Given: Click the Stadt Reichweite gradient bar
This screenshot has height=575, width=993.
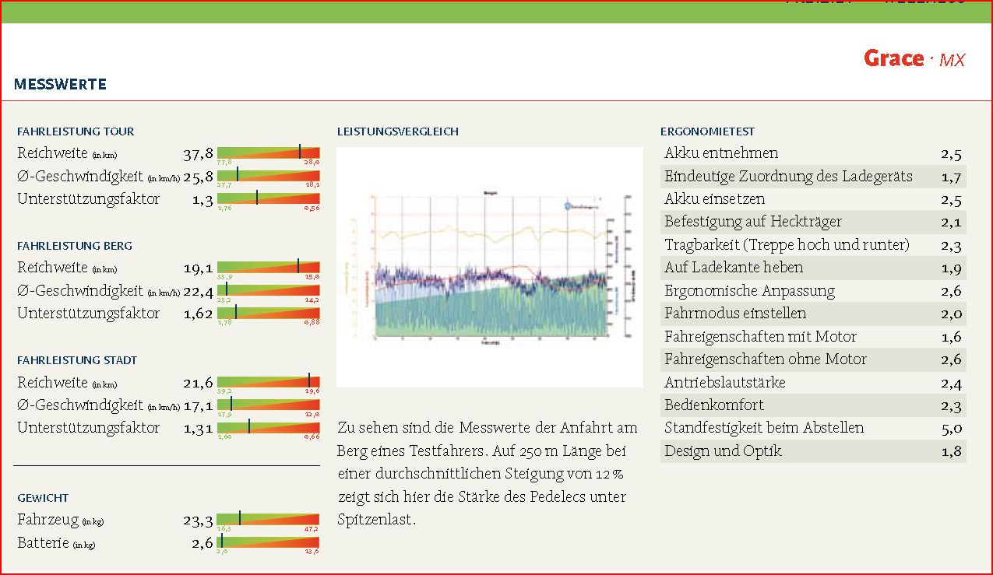Looking at the screenshot, I should 269,382.
